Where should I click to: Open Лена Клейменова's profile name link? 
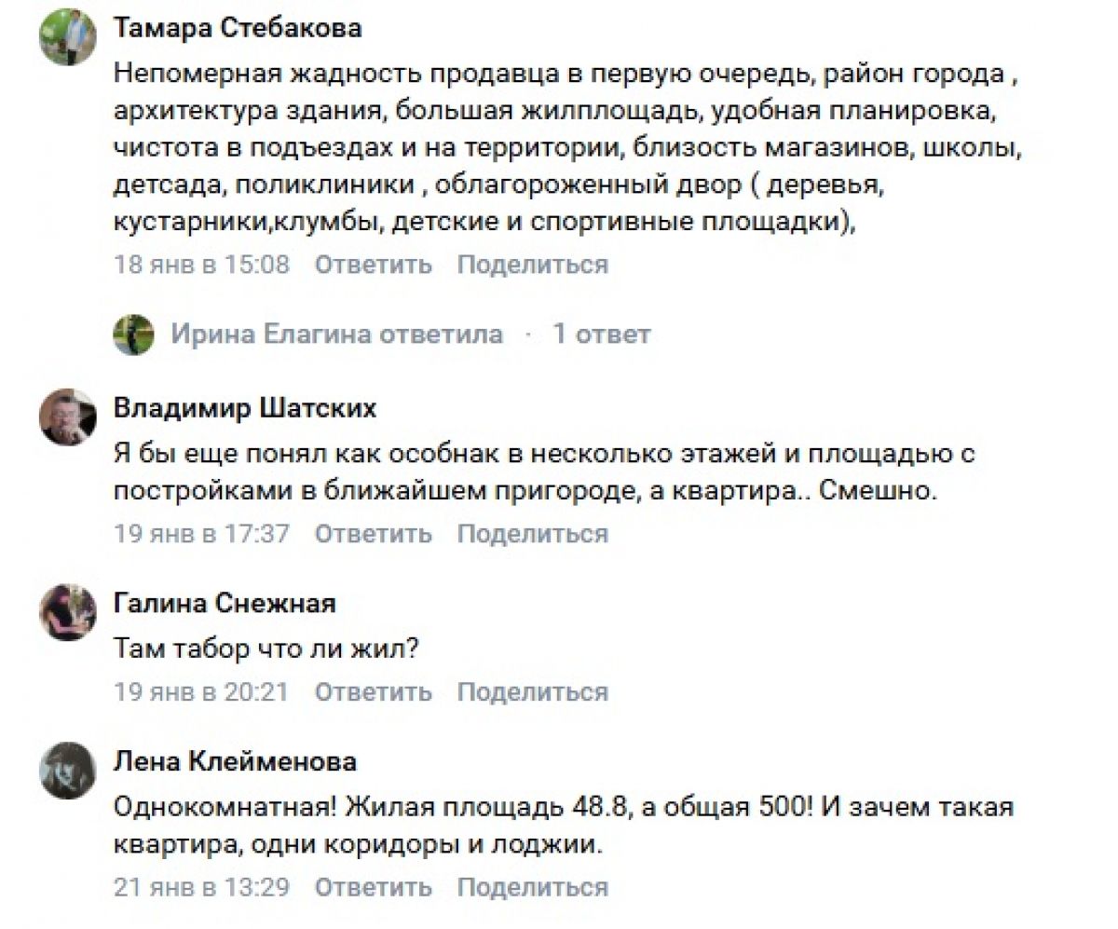pos(235,762)
